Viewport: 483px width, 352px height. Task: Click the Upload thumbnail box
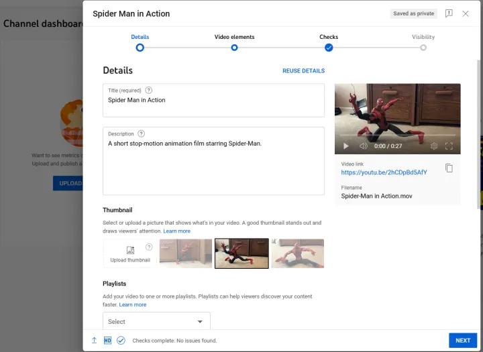[130, 253]
